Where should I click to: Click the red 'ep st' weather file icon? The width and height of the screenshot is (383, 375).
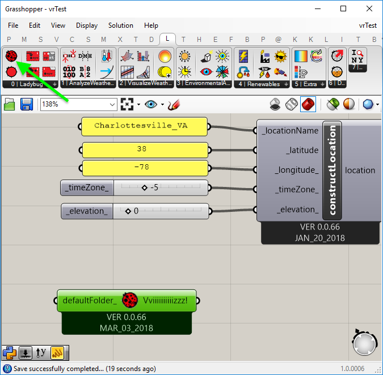pyautogui.click(x=49, y=56)
